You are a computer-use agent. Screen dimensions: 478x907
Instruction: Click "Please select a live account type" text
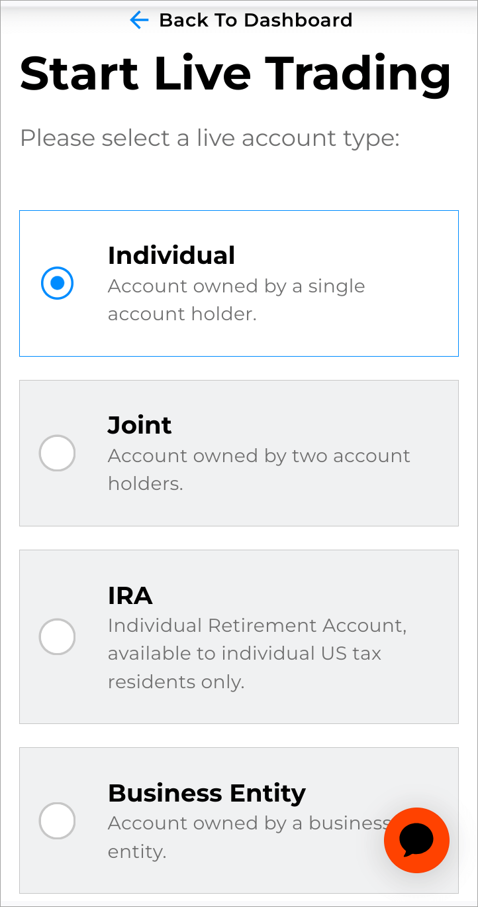tap(210, 139)
